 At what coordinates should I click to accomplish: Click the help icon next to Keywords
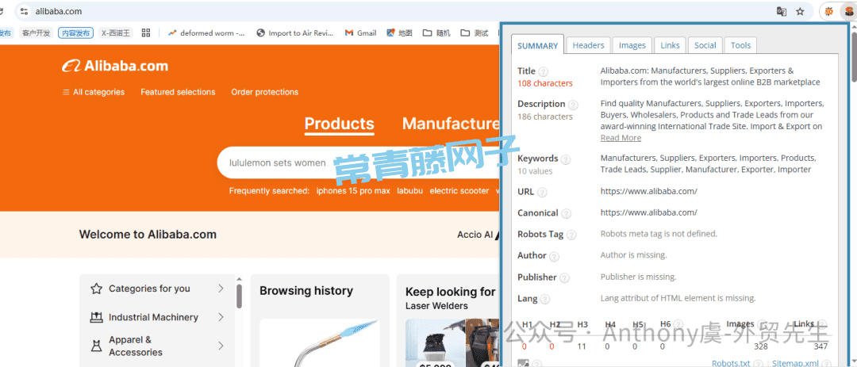pos(566,159)
